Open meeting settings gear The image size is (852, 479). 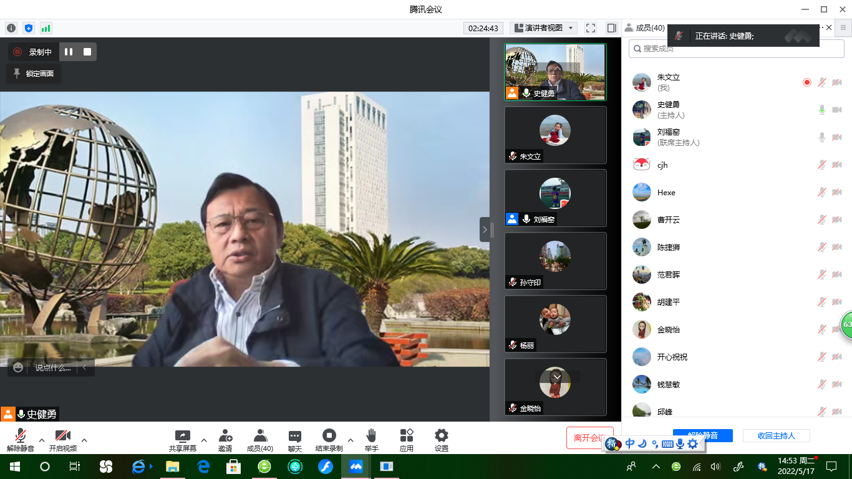tap(442, 435)
